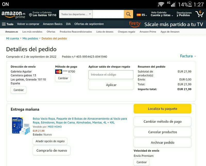Open Amazon Prime subnav link
This screenshot has width=206, height=166.
tap(148, 32)
